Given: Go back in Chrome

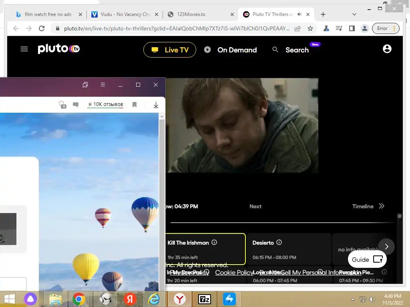Looking at the screenshot, I should 16,28.
